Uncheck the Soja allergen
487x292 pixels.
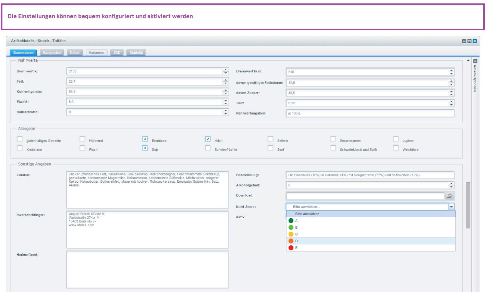click(145, 148)
